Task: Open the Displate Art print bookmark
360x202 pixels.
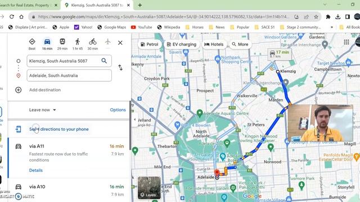Action: click(x=28, y=27)
